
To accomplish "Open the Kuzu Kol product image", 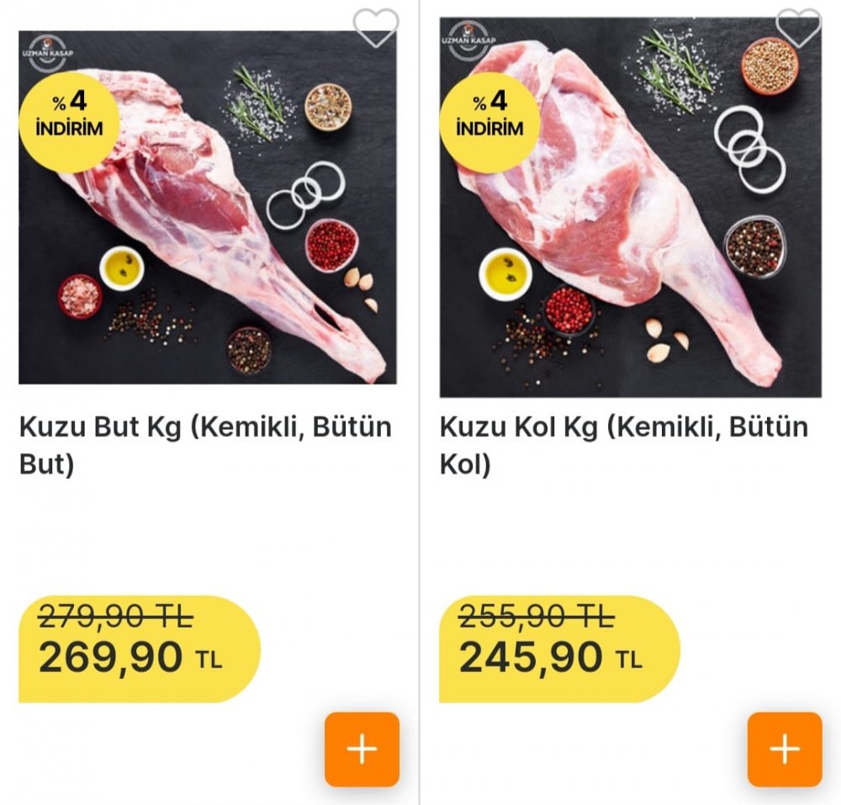I will coord(630,207).
